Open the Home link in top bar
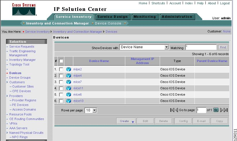 [143, 3]
